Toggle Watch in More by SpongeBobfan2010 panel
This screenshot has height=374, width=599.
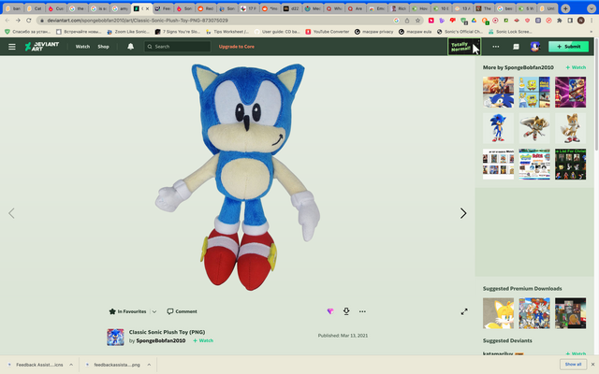575,67
